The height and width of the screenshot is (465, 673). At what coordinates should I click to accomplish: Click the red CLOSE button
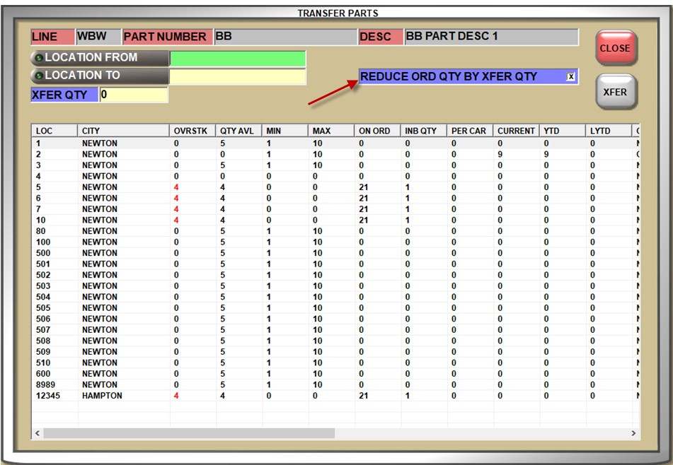pos(615,48)
